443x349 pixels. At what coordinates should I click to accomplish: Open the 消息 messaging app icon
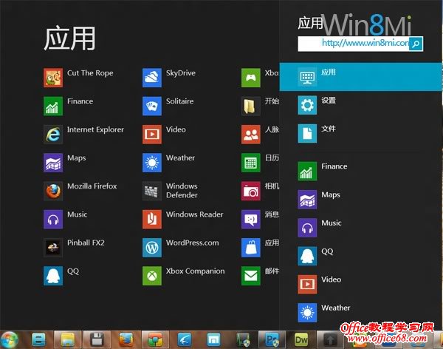tap(251, 219)
